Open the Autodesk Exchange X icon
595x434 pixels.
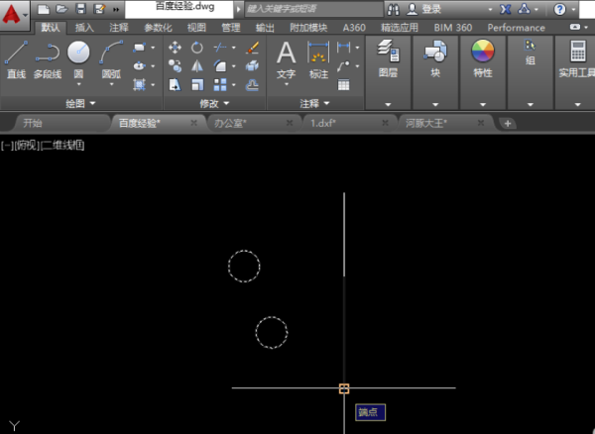pyautogui.click(x=505, y=10)
